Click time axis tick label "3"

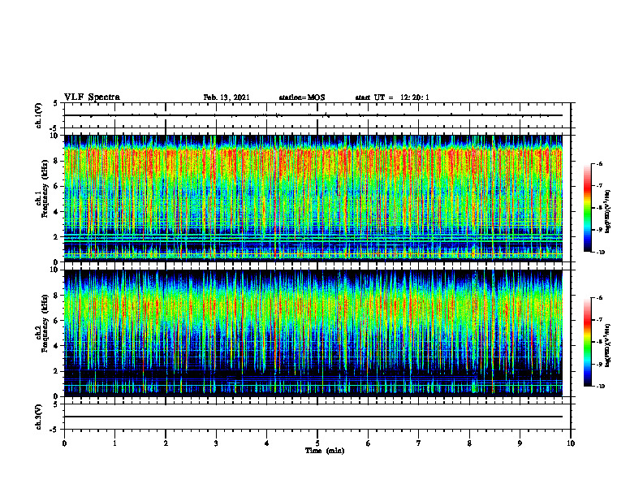click(x=216, y=443)
